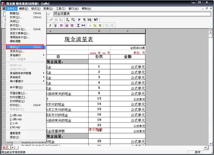The height and width of the screenshot is (155, 214).
Task: Apply percent format to cell
Action: (x=95, y=26)
